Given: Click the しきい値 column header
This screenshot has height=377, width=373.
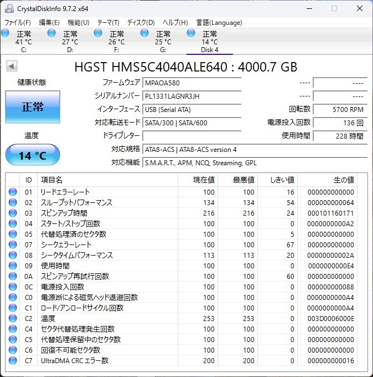Looking at the screenshot, I should (x=277, y=180).
